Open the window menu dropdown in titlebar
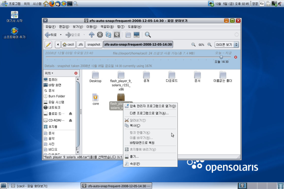The width and height of the screenshot is (284, 189). [x=45, y=21]
